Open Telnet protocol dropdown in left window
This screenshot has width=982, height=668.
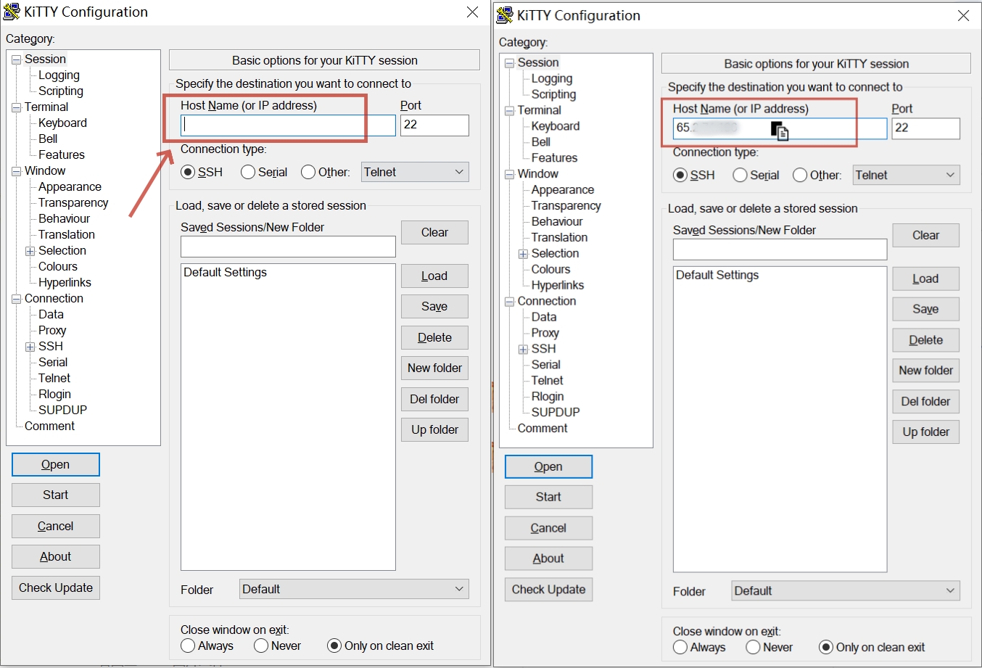click(x=415, y=172)
